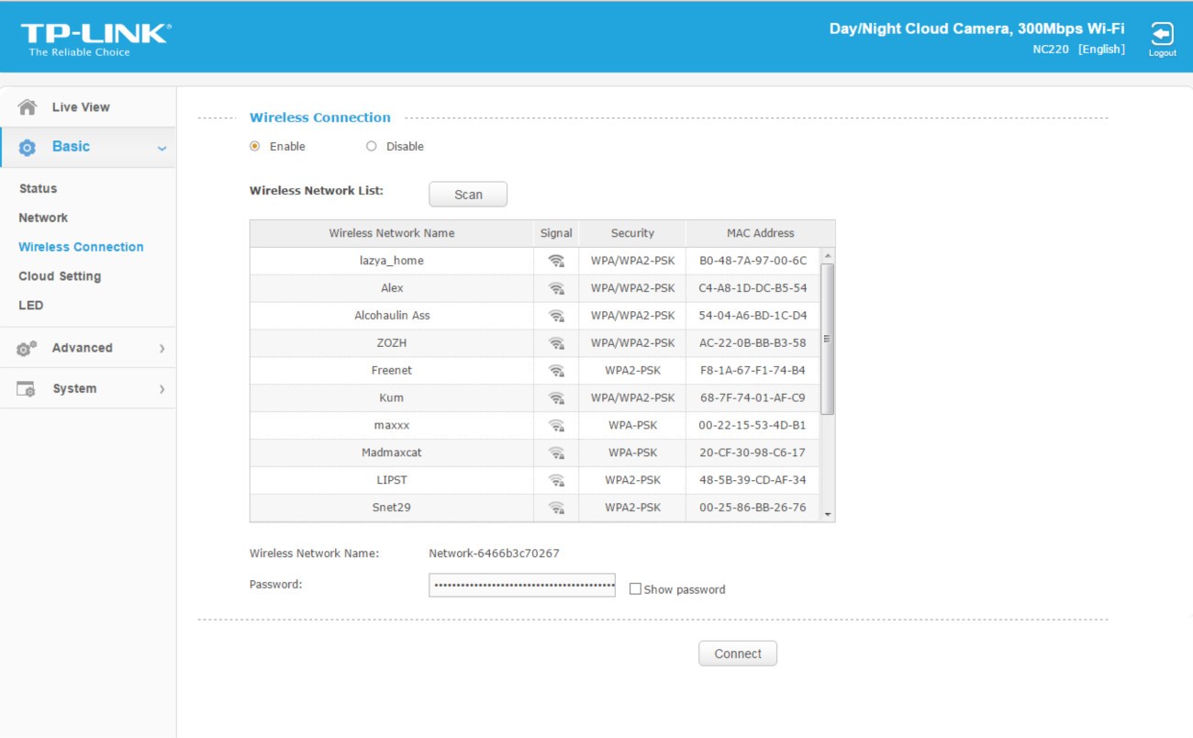This screenshot has width=1193, height=738.
Task: Check the Show password checkbox
Action: 635,589
